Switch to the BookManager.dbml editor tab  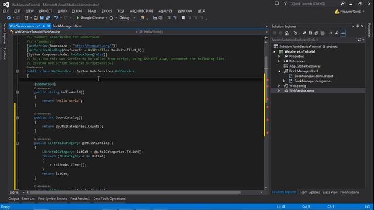coord(67,26)
